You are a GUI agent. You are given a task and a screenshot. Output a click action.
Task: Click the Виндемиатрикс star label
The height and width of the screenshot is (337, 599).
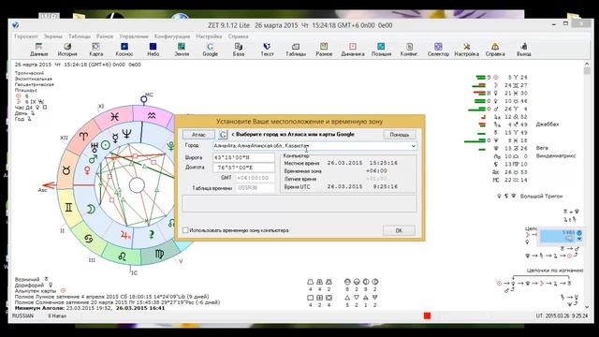(556, 156)
